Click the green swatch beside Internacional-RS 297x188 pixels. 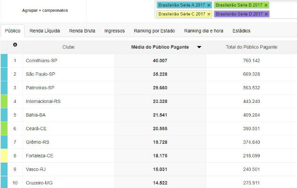(4, 101)
